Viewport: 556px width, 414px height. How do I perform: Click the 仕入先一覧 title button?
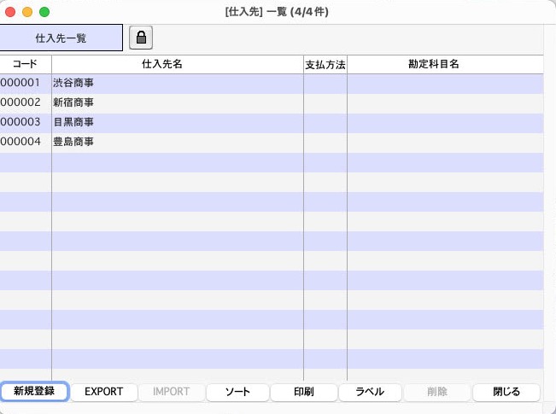tap(61, 38)
